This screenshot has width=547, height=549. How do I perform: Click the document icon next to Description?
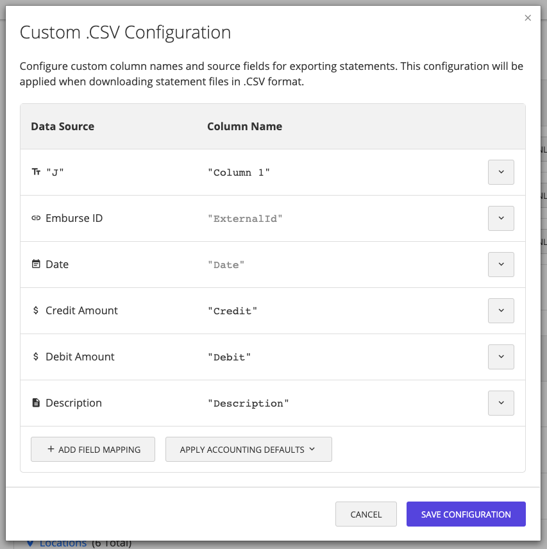click(37, 403)
